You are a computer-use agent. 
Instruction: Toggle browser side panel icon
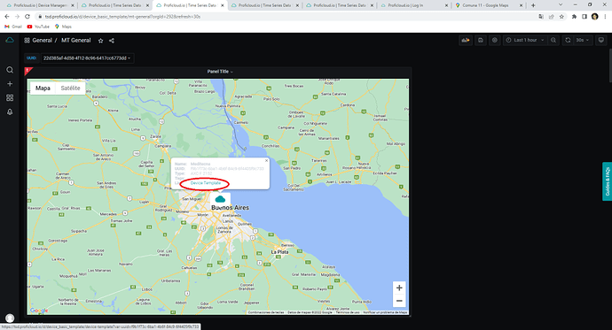(585, 17)
